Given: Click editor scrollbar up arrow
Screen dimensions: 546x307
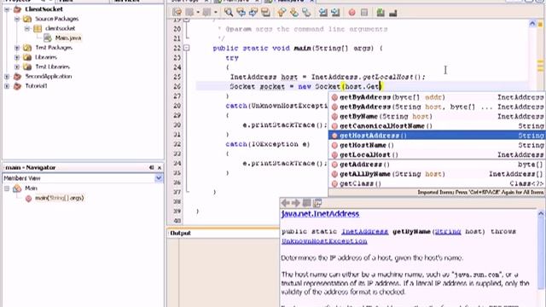Looking at the screenshot, I should 532,24.
